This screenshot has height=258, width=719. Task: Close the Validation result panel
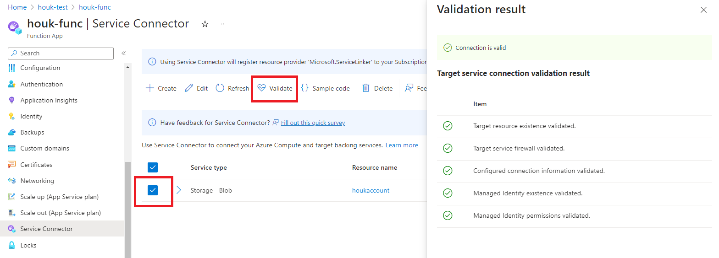703,10
